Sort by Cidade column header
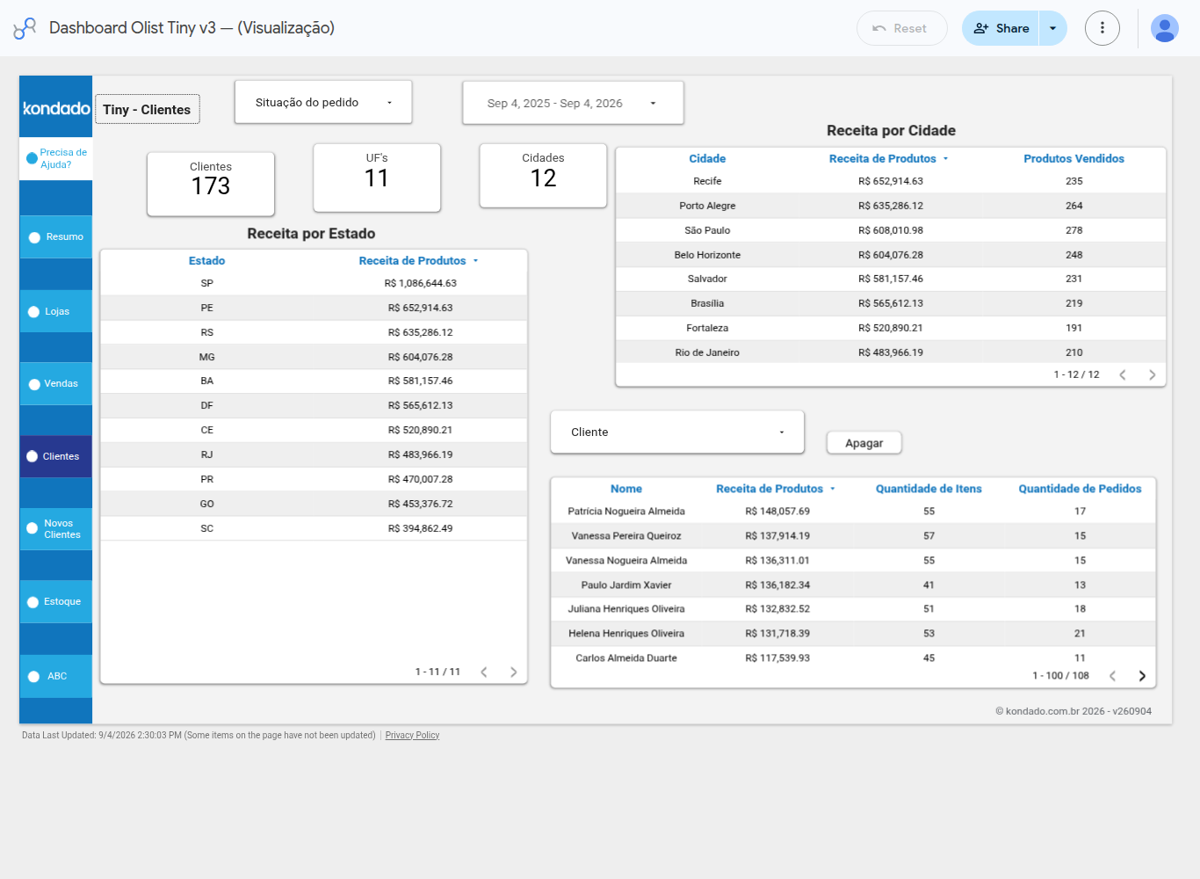This screenshot has width=1200, height=879. 707,159
